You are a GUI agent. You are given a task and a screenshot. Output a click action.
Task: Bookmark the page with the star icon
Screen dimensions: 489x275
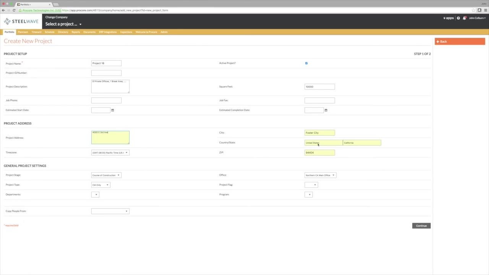473,10
